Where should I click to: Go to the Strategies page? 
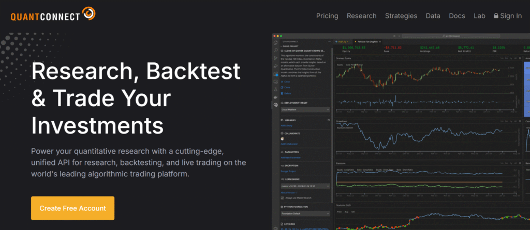[401, 16]
